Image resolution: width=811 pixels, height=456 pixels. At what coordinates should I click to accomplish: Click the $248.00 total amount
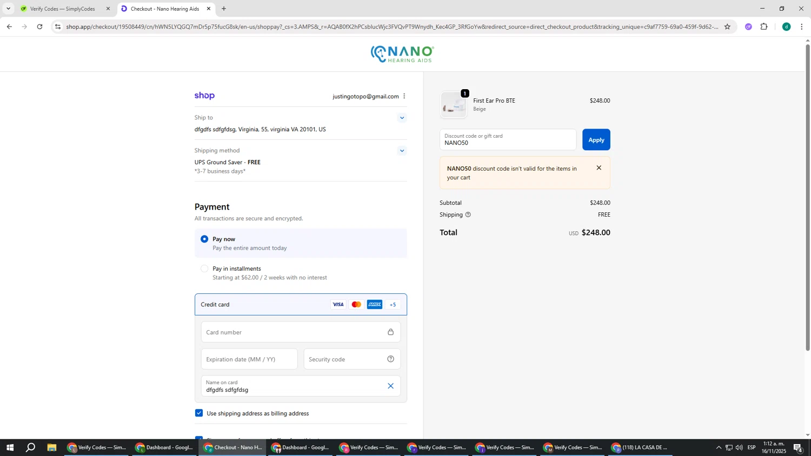click(x=596, y=233)
